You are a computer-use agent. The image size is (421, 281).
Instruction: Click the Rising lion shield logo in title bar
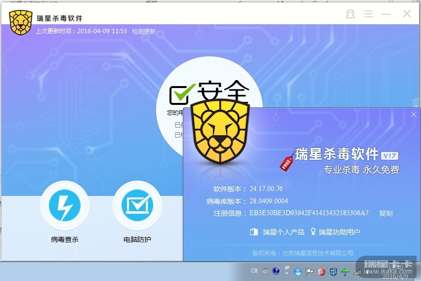point(21,23)
